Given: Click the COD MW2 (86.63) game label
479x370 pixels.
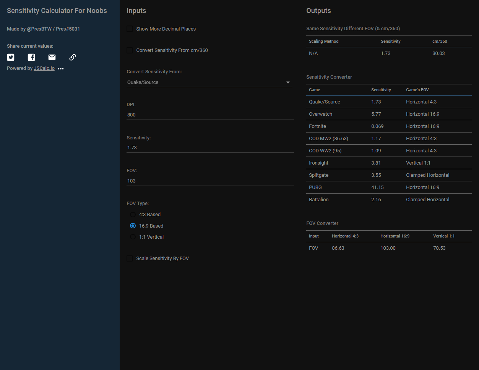Looking at the screenshot, I should (328, 139).
